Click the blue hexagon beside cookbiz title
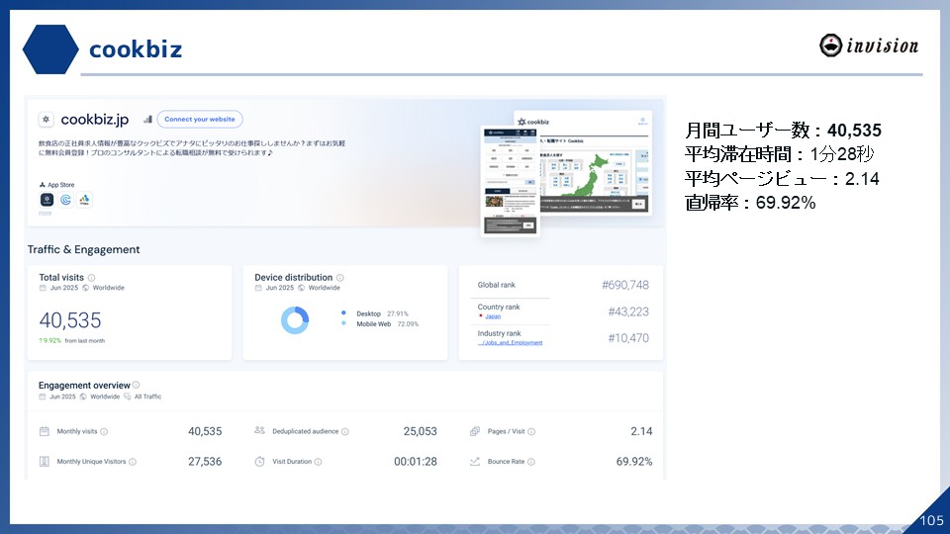Image resolution: width=950 pixels, height=534 pixels. [50, 49]
